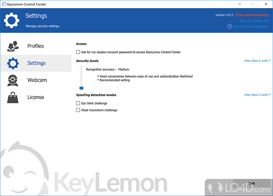Click the 'Trial period expired!' notice

252,15
